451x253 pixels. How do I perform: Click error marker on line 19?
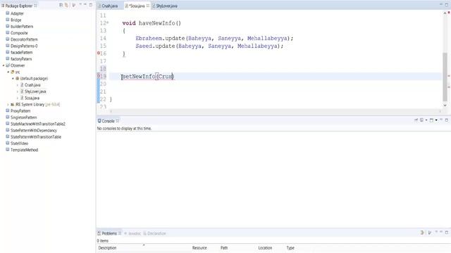click(99, 76)
